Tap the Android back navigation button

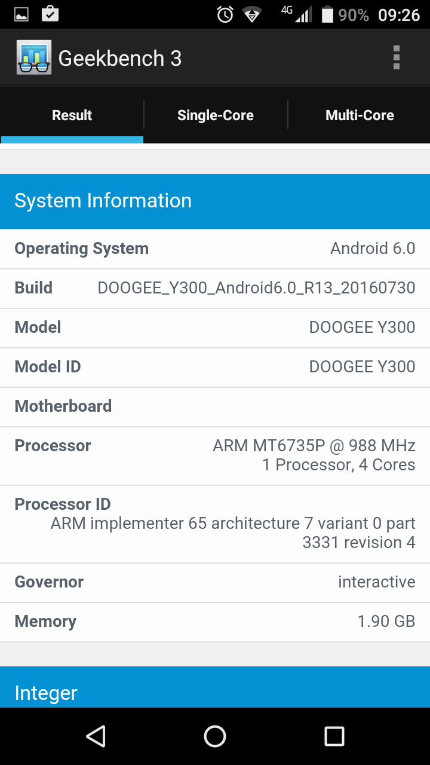(x=96, y=736)
